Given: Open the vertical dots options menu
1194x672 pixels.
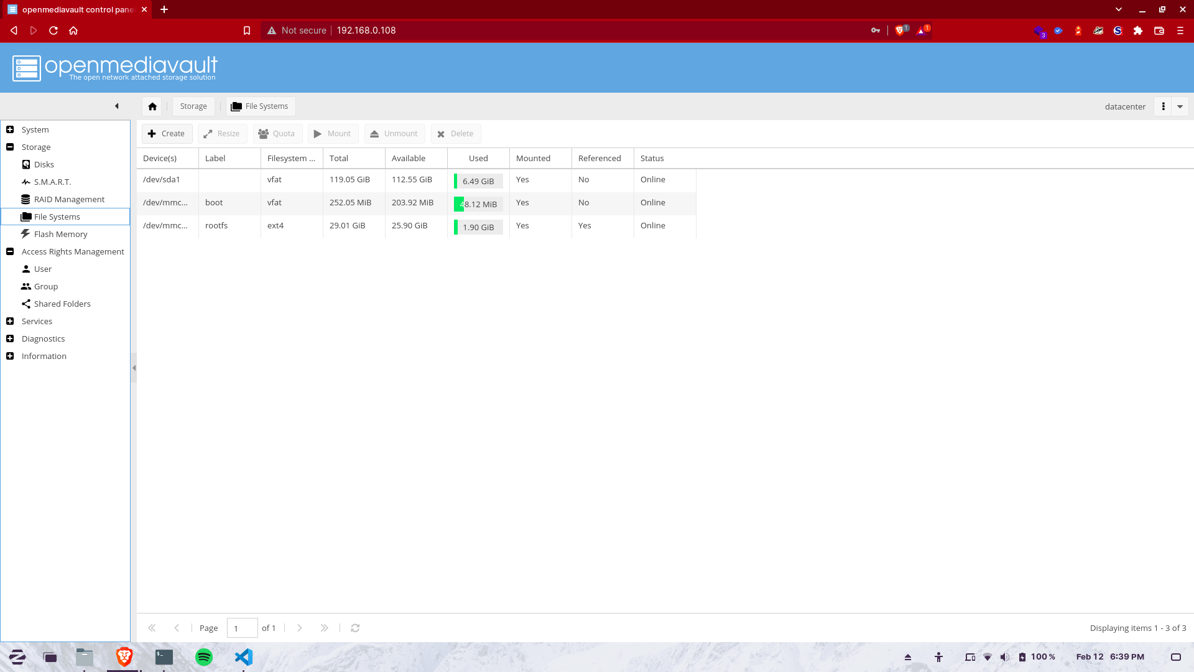Looking at the screenshot, I should tap(1163, 106).
